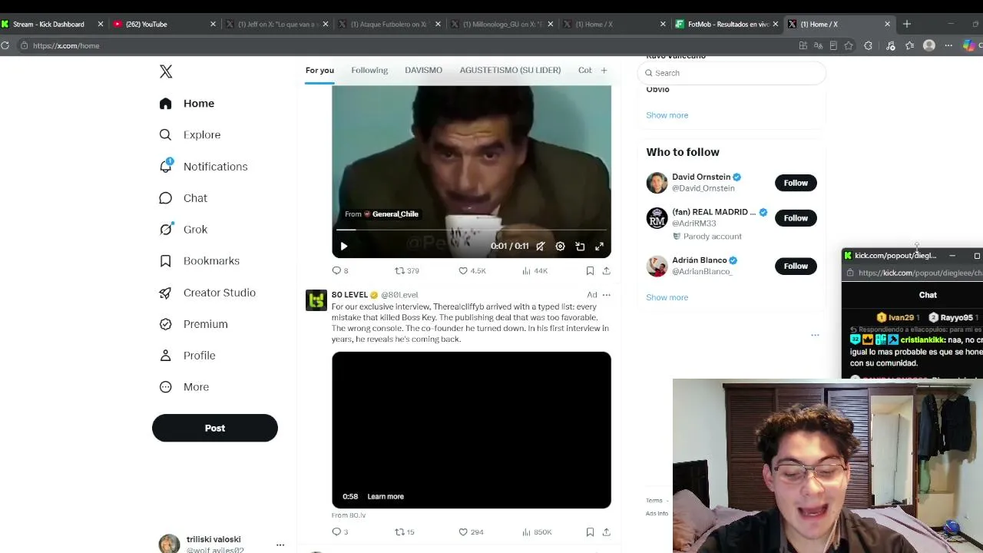983x553 pixels.
Task: Expand the video to fullscreen
Action: (599, 247)
